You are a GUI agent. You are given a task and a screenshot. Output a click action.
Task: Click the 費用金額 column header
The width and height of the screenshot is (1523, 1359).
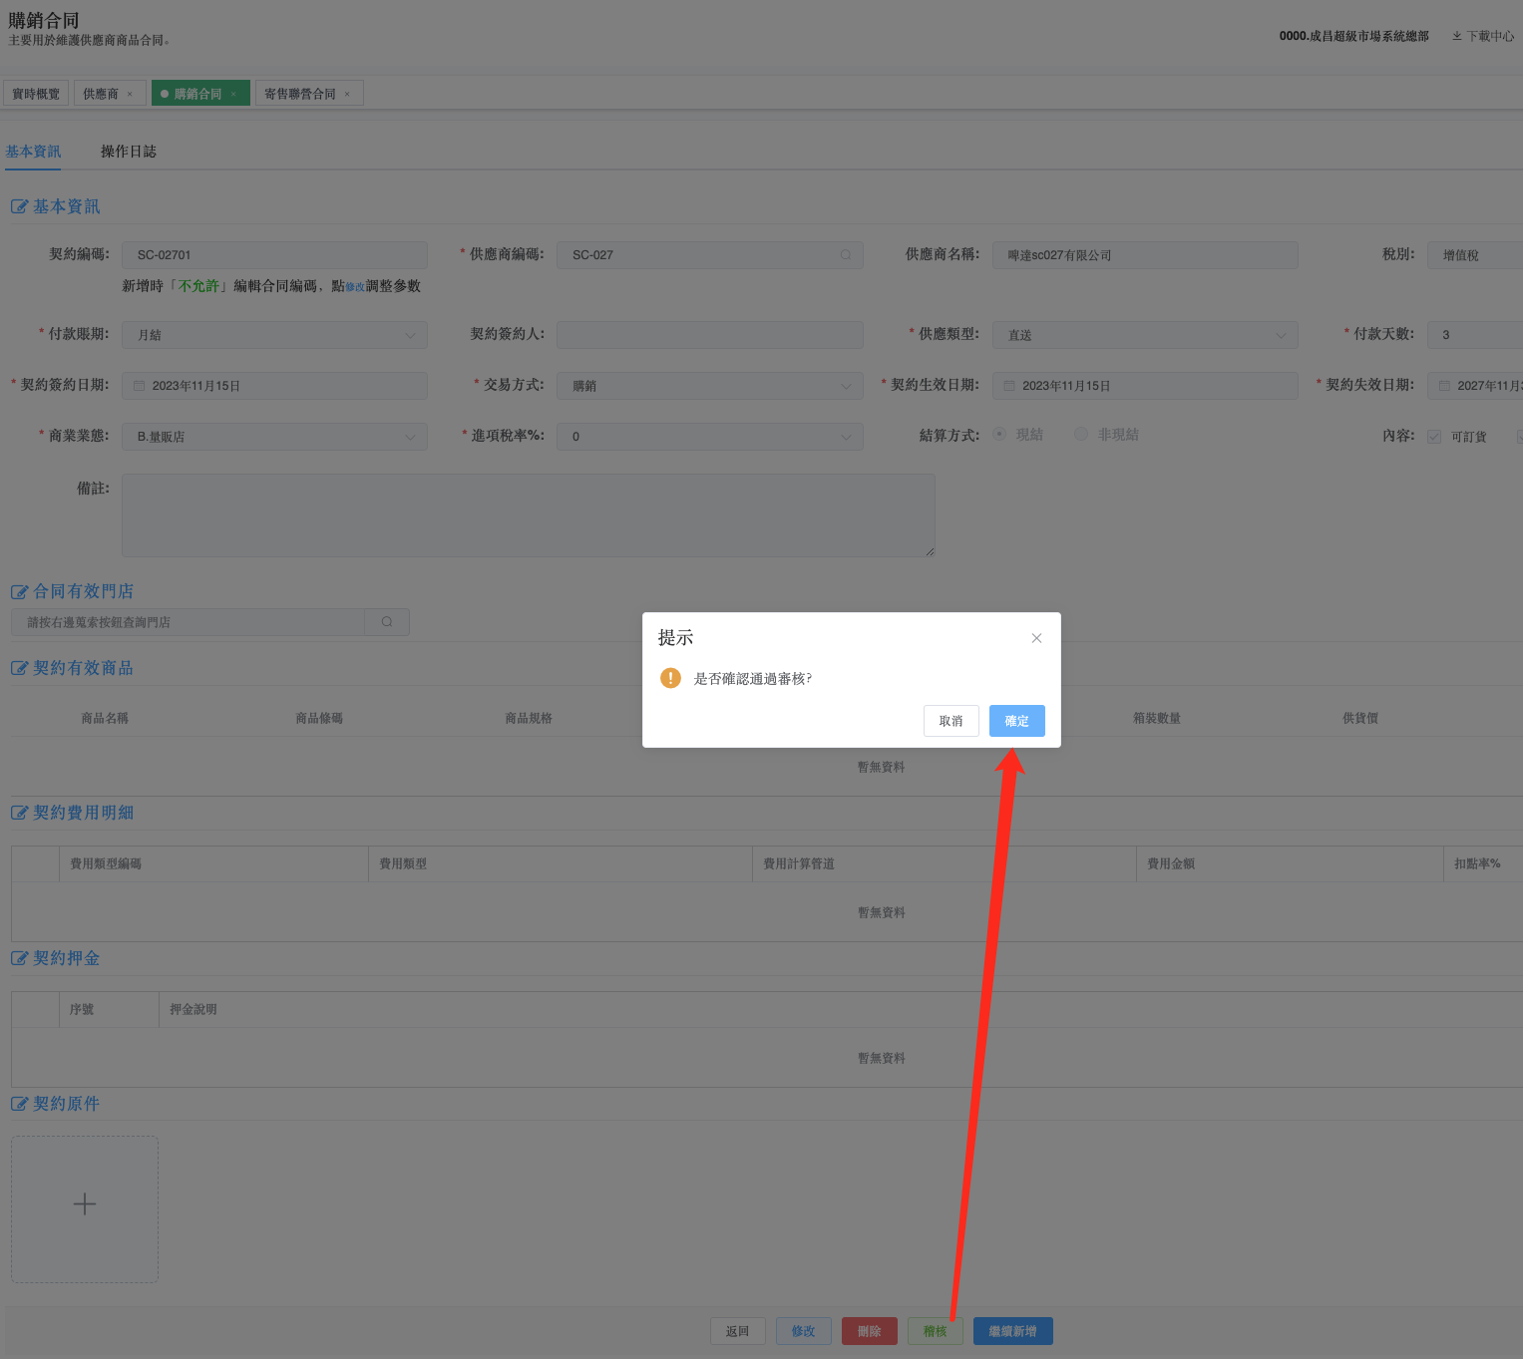[x=1171, y=863]
